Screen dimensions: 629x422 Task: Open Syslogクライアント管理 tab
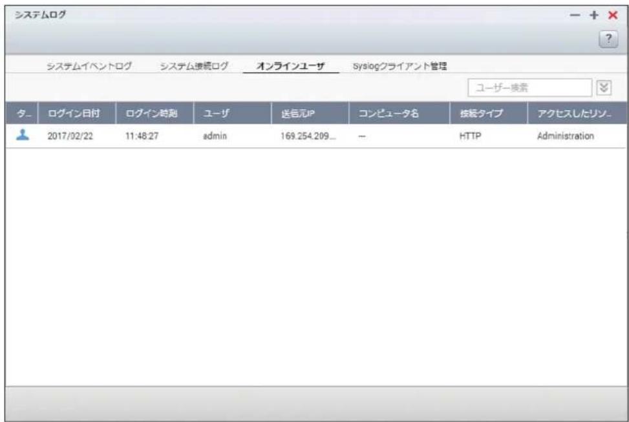pyautogui.click(x=400, y=66)
